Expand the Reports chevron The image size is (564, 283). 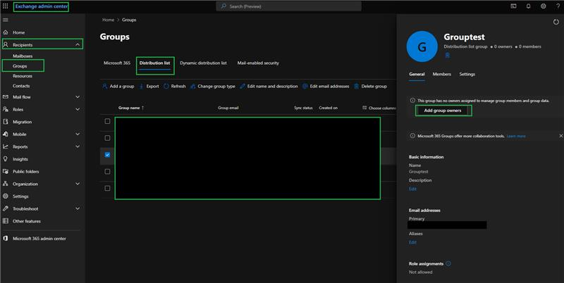point(78,146)
